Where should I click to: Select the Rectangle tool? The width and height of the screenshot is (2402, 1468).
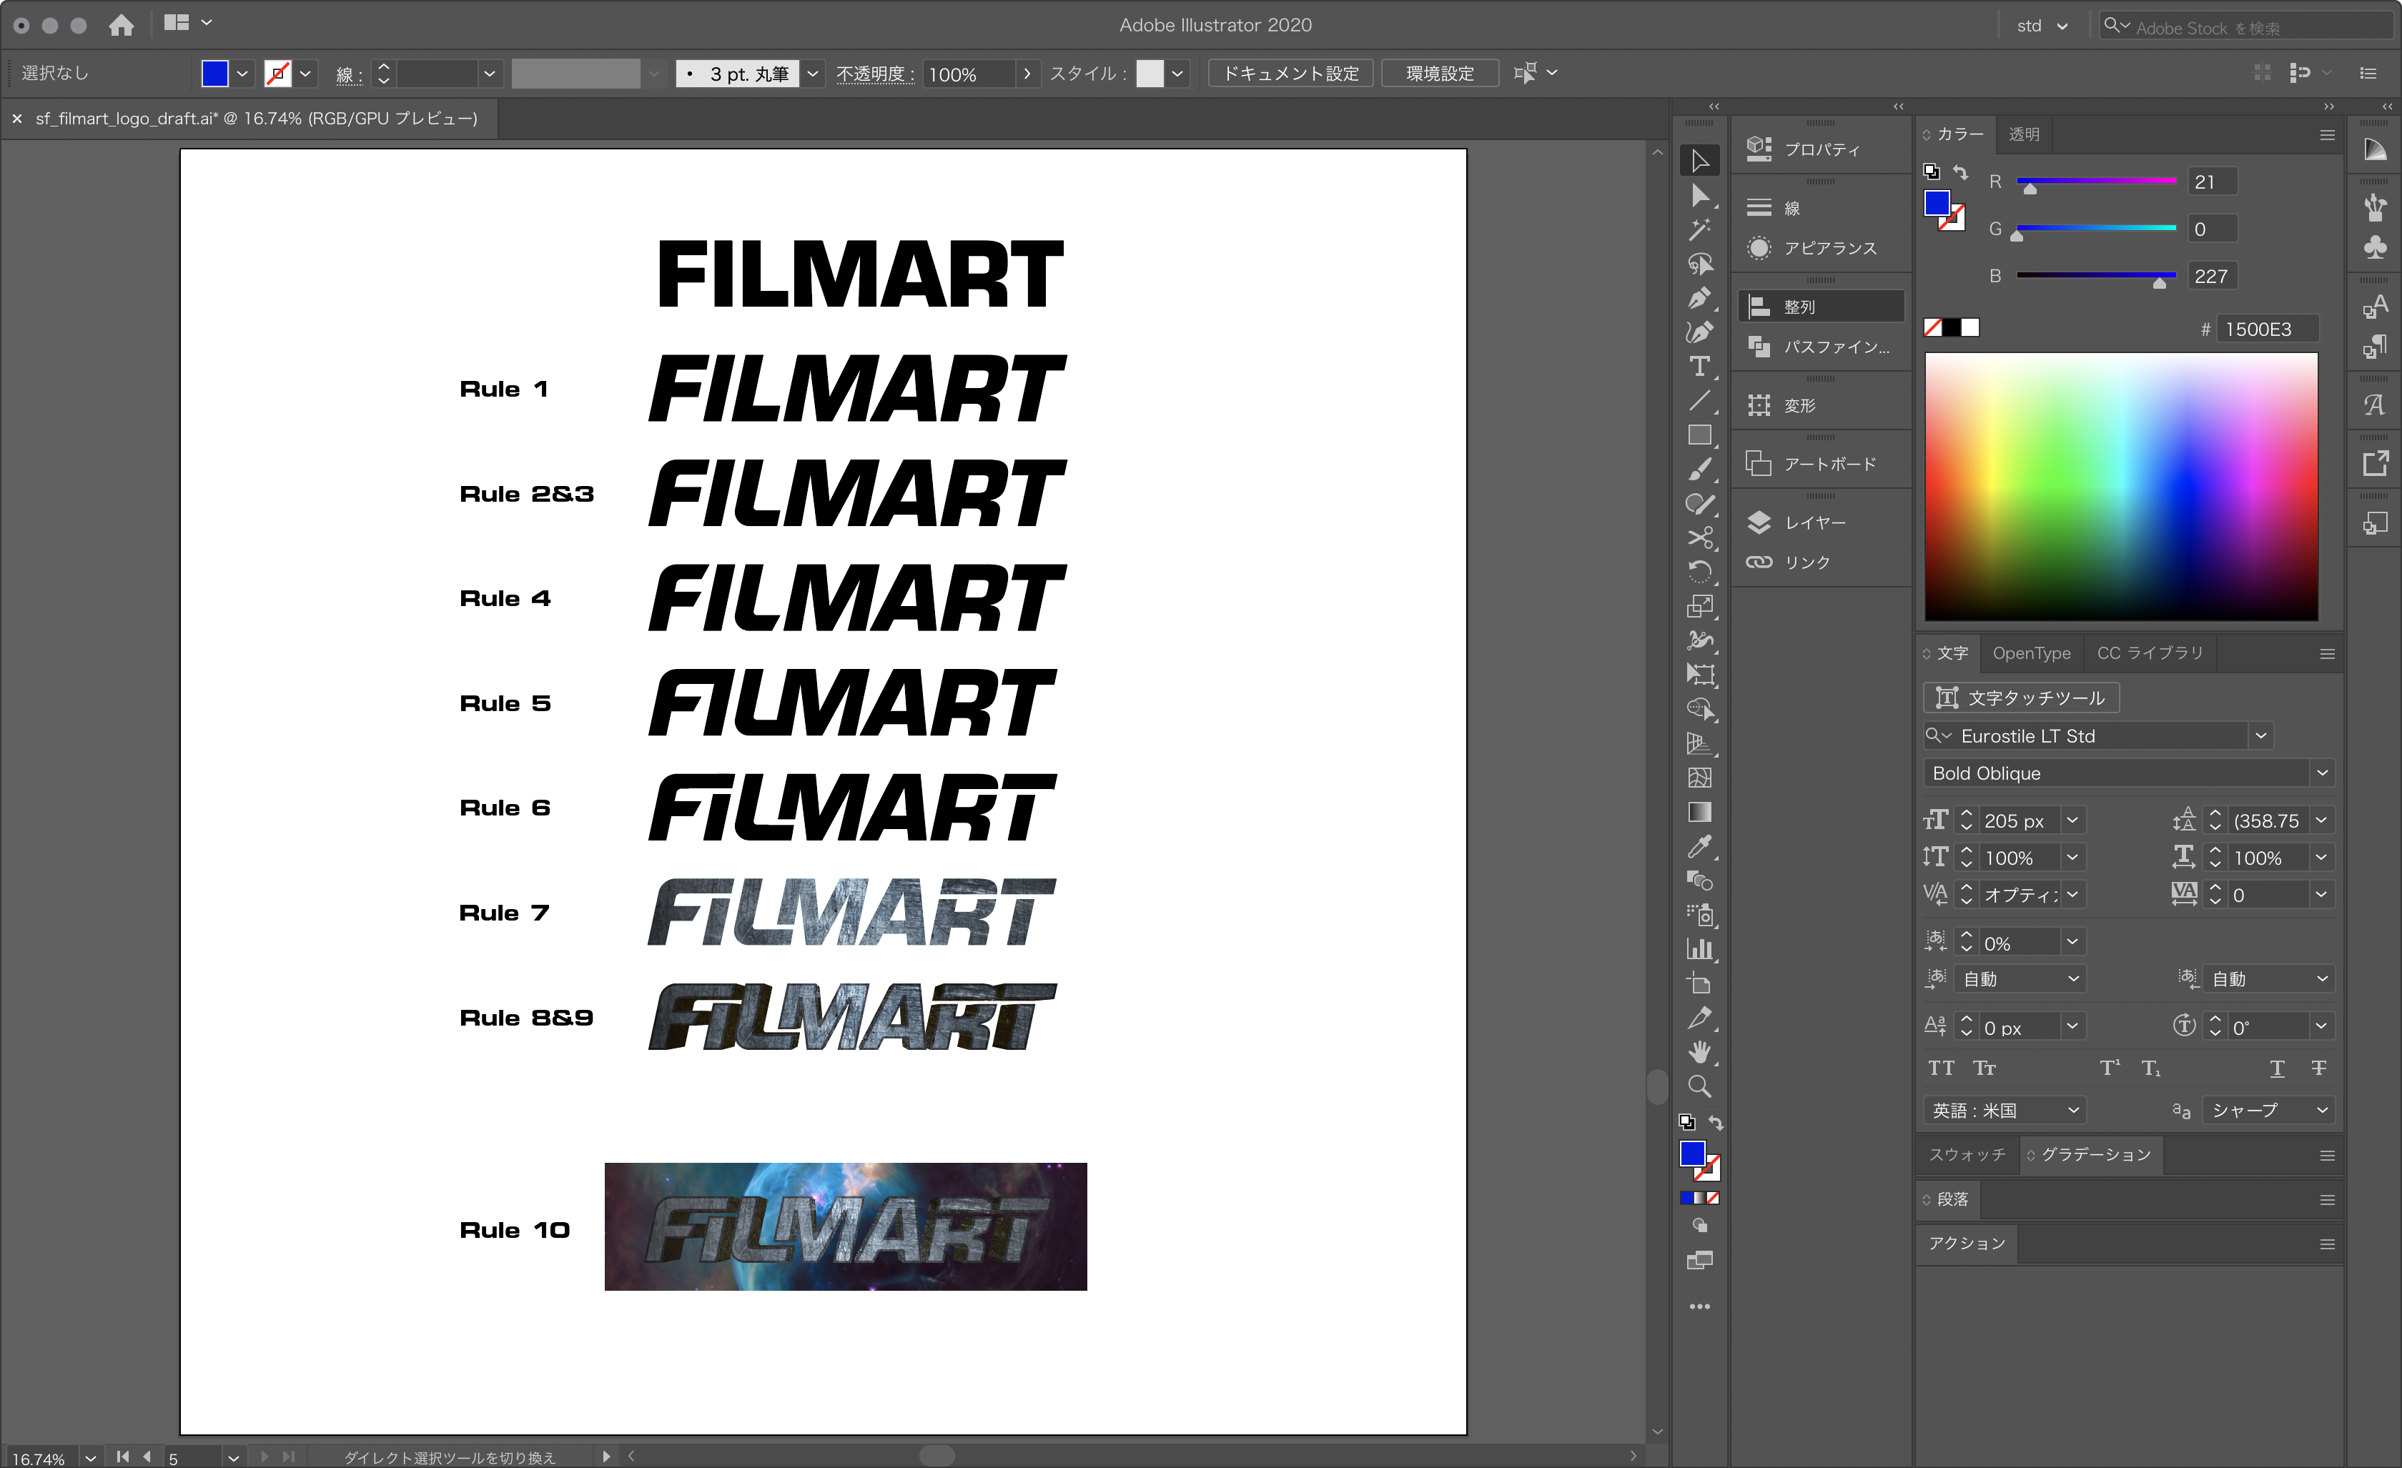point(1699,435)
